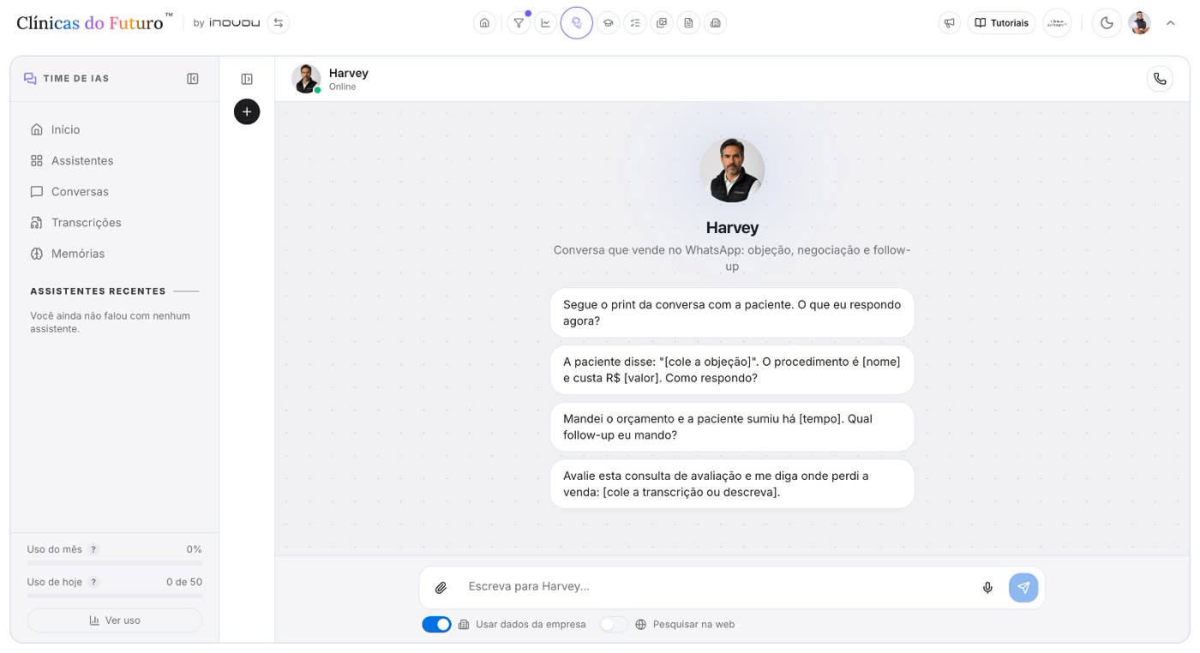Expand the conversation list panel

pyautogui.click(x=247, y=79)
